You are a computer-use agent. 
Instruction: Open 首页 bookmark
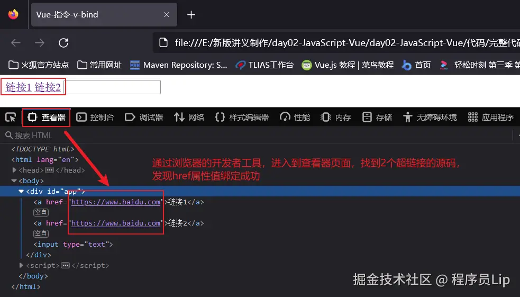coord(416,65)
